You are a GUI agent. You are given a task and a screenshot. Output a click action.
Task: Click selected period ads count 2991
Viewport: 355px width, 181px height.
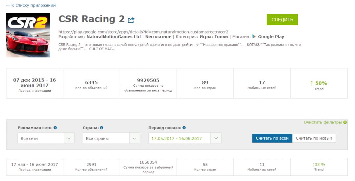(91, 165)
